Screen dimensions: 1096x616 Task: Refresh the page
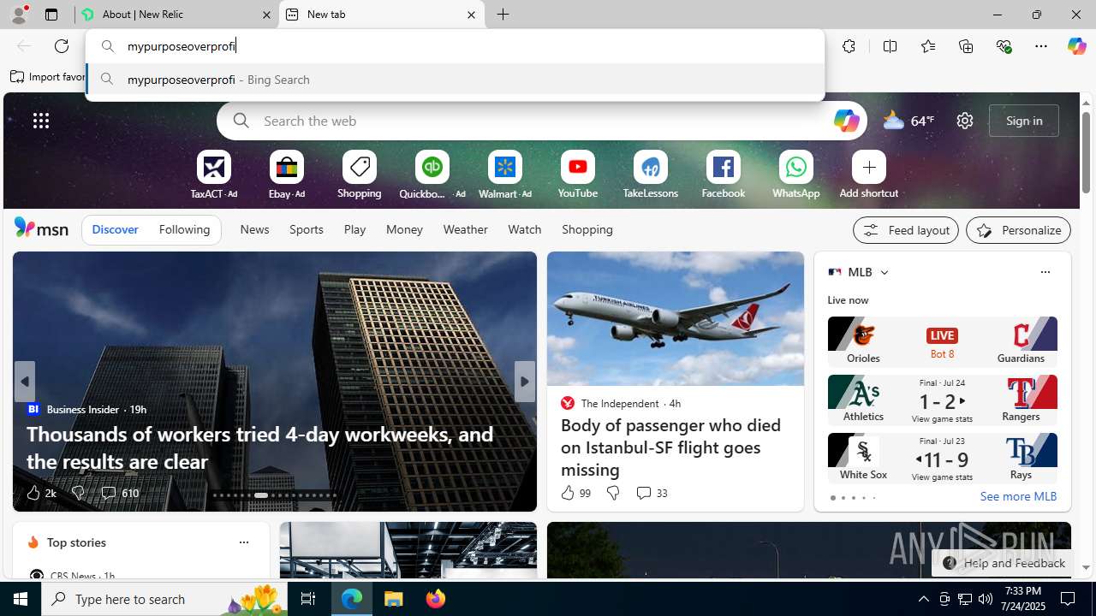[62, 46]
